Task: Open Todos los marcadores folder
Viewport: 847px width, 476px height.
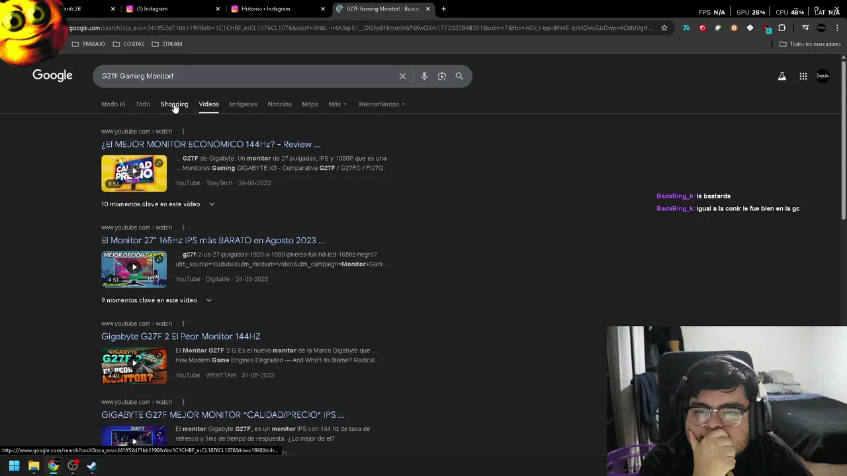Action: [810, 44]
